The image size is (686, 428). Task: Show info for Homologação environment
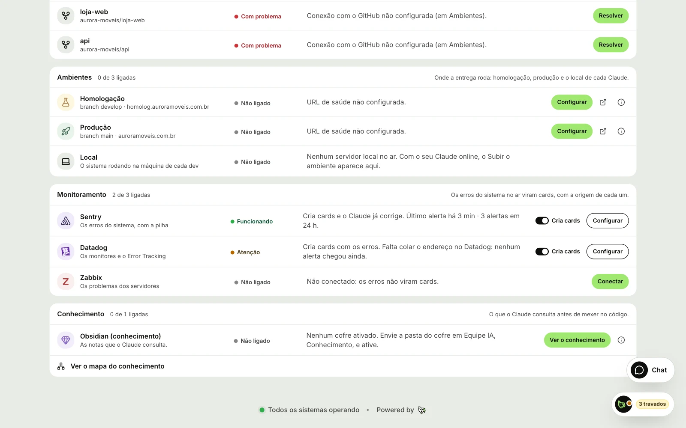[621, 102]
